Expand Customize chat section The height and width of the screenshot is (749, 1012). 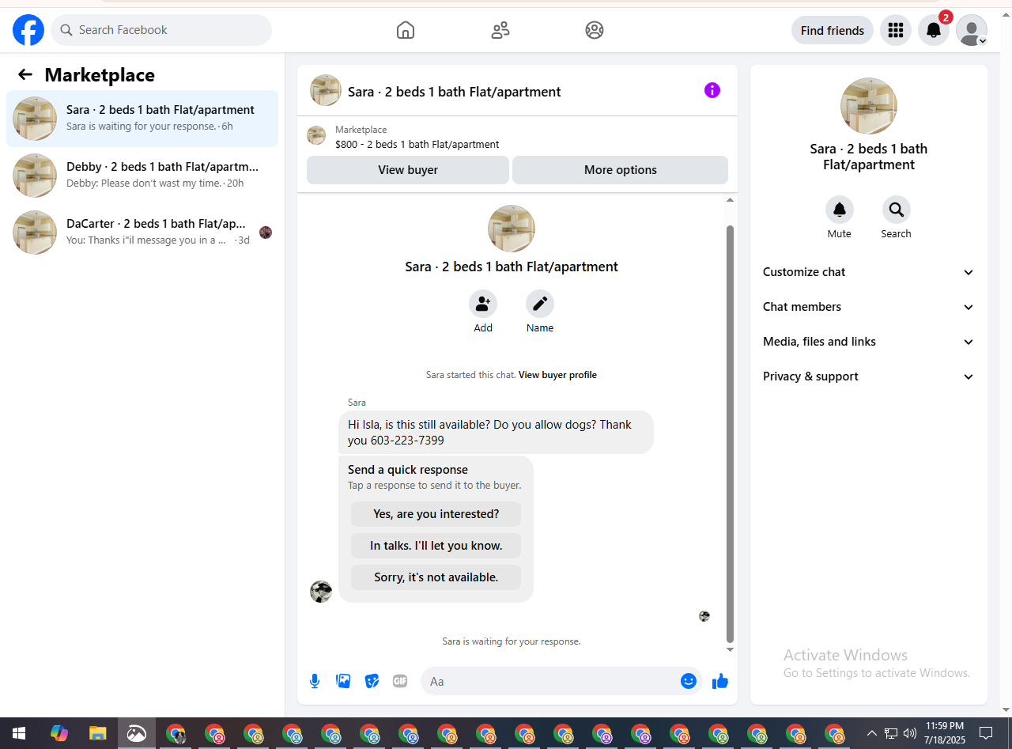[x=868, y=272]
